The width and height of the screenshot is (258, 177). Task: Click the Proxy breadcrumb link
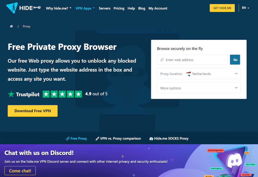click(26, 26)
